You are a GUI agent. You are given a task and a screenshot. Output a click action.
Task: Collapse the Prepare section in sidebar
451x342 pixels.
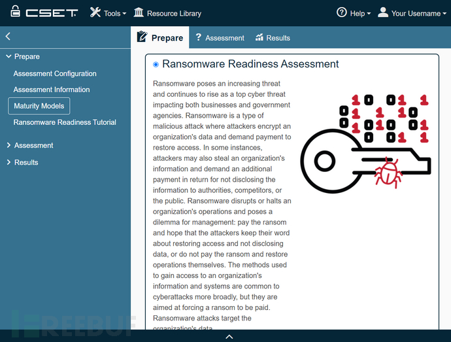(x=27, y=57)
